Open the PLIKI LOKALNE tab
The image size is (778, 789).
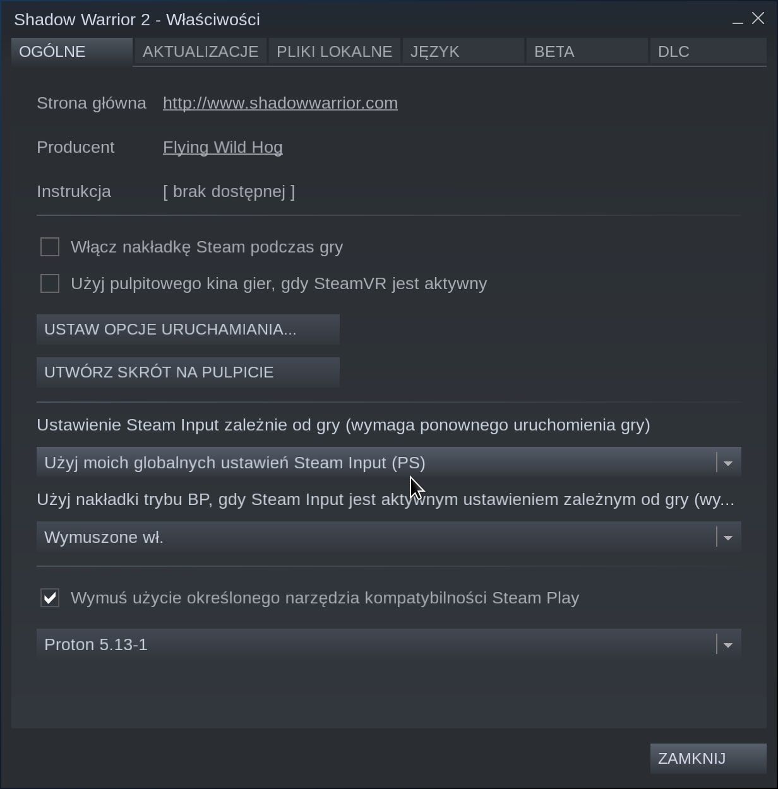click(334, 52)
